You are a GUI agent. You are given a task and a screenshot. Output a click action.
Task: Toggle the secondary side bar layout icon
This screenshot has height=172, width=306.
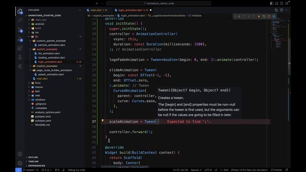[282, 3]
